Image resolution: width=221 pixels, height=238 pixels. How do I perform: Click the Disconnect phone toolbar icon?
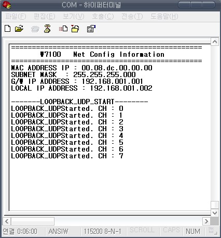47,29
